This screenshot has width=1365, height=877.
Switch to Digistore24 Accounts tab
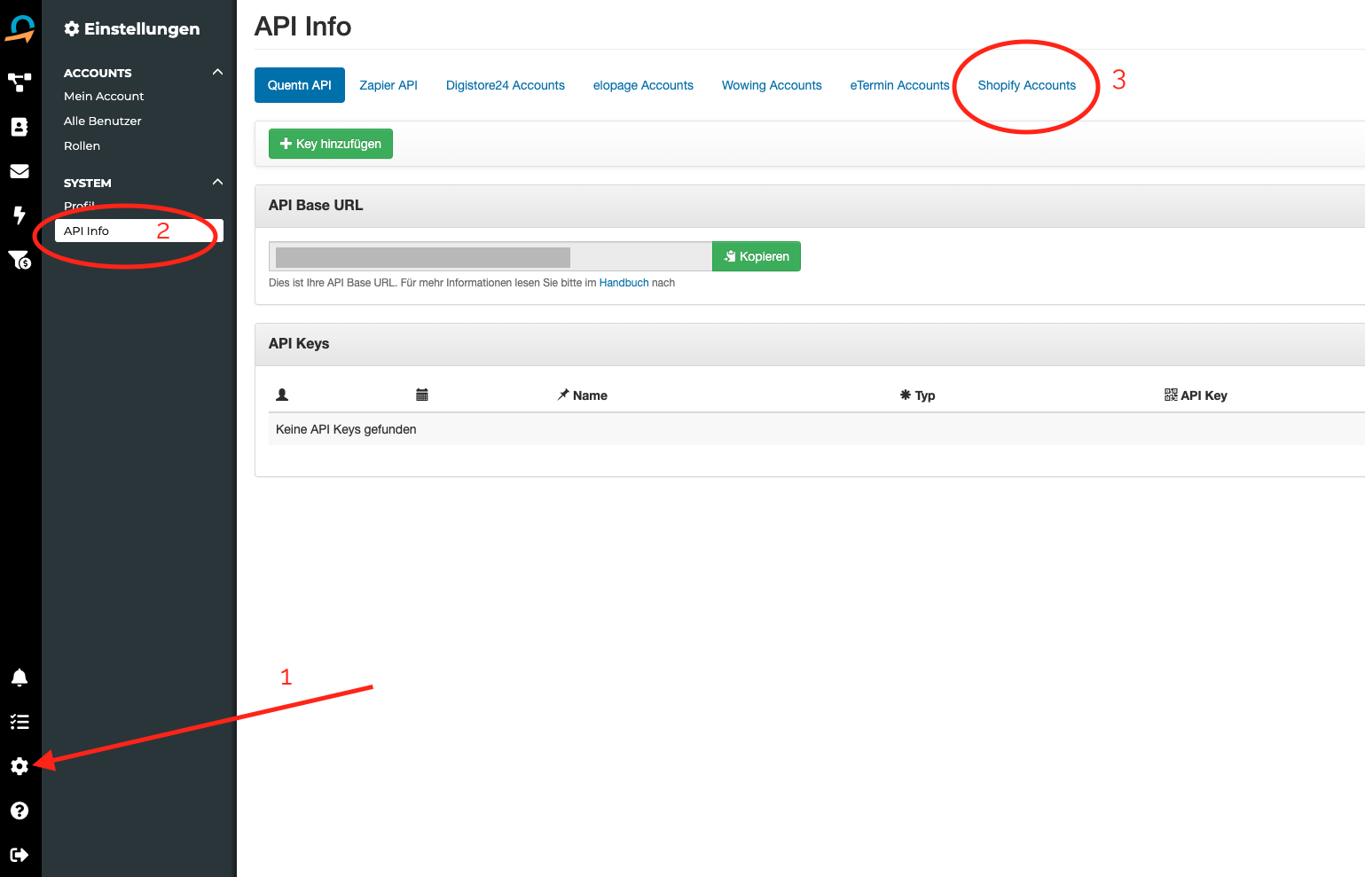pos(506,85)
